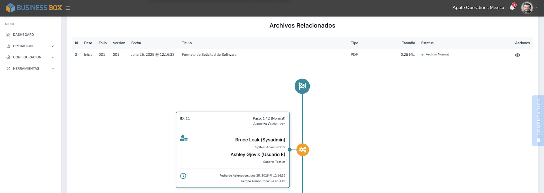The image size is (544, 193).
Task: Go to DASHBOARD in the sidebar
Action: click(x=23, y=35)
